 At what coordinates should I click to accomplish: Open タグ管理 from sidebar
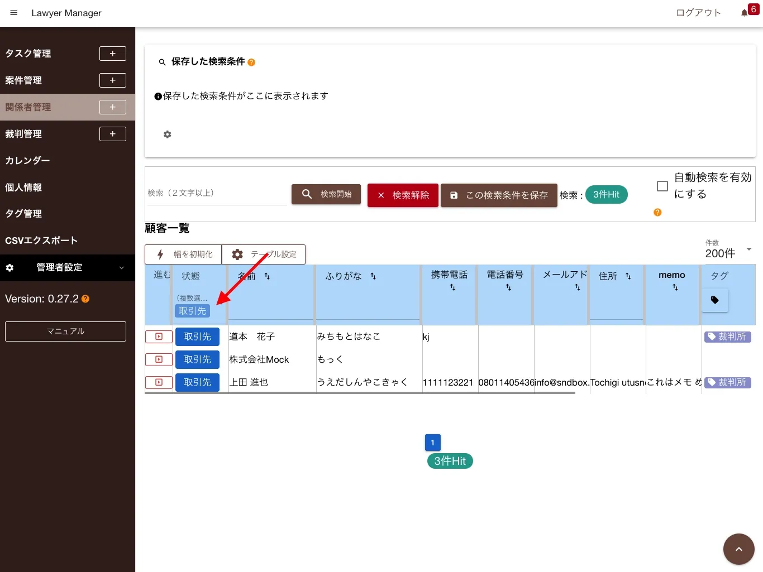pyautogui.click(x=23, y=214)
